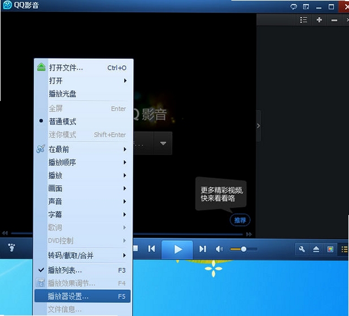Expand the 画面 submenu
This screenshot has width=349, height=316.
pos(82,188)
